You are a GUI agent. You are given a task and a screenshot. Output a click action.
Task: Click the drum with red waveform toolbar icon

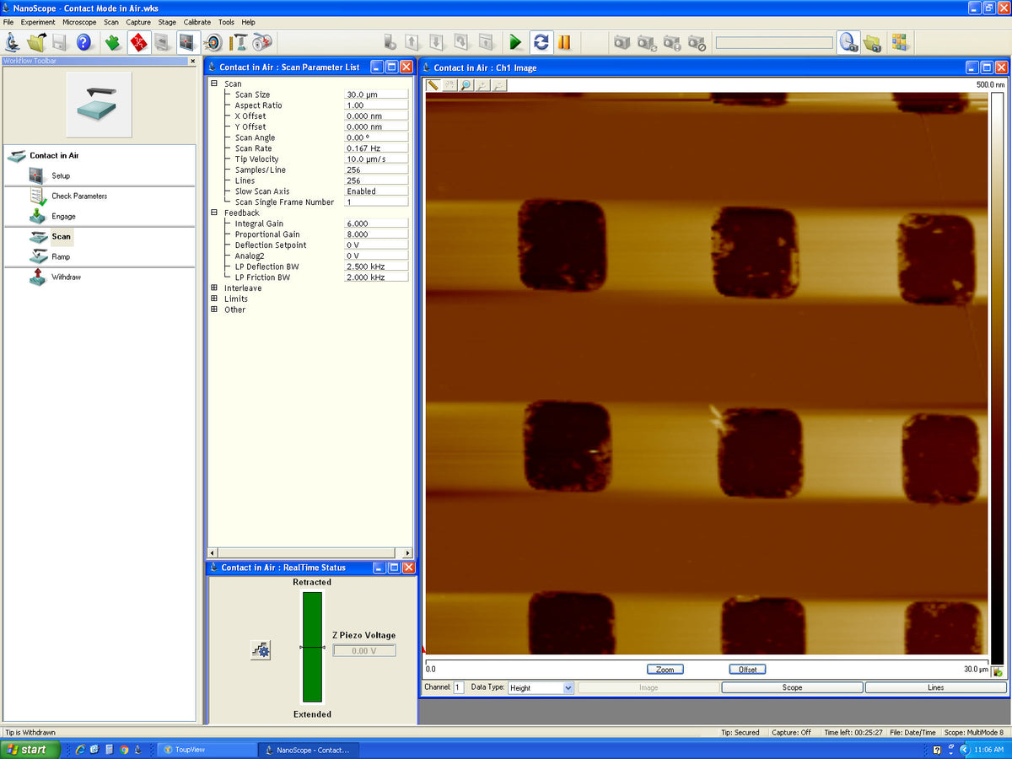coord(262,42)
